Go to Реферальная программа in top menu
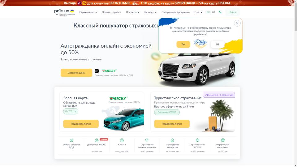 pos(175,12)
